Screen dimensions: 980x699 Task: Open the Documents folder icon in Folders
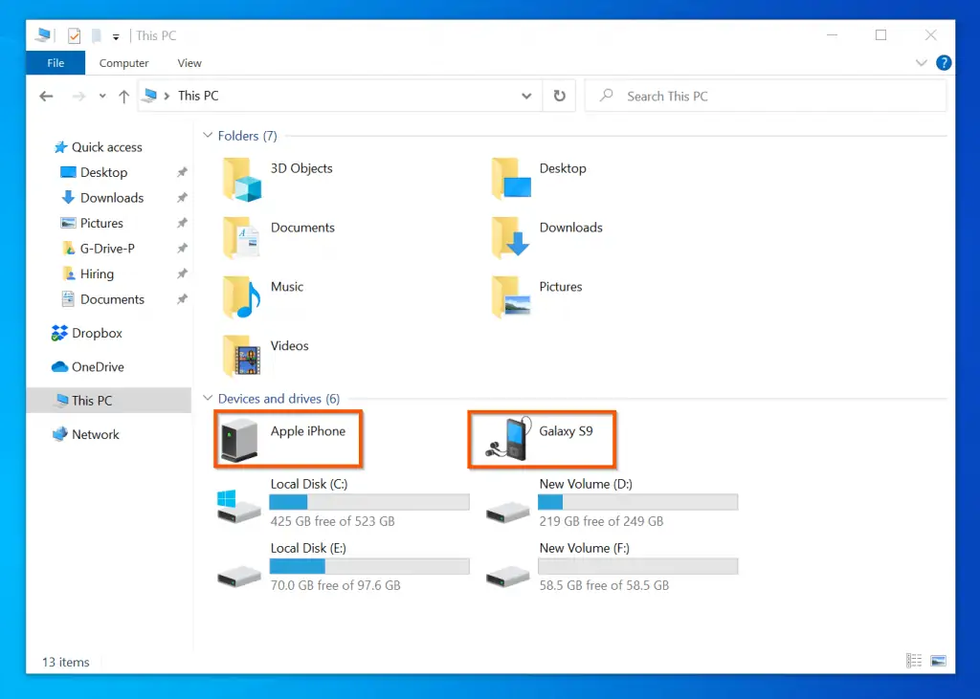(241, 238)
